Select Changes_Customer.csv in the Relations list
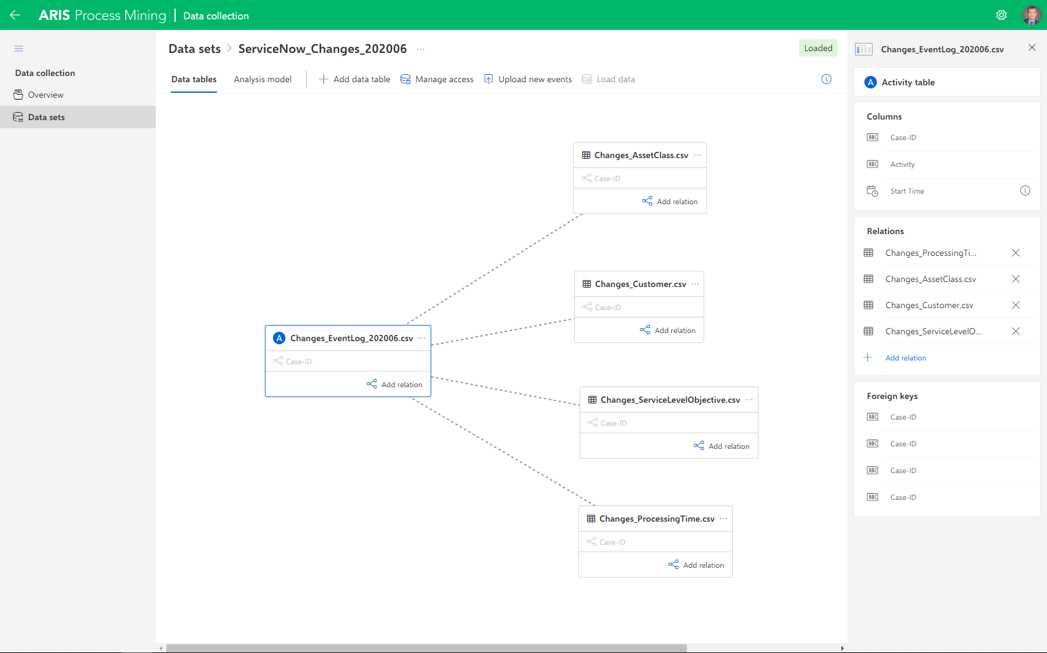The image size is (1047, 653). coord(929,305)
